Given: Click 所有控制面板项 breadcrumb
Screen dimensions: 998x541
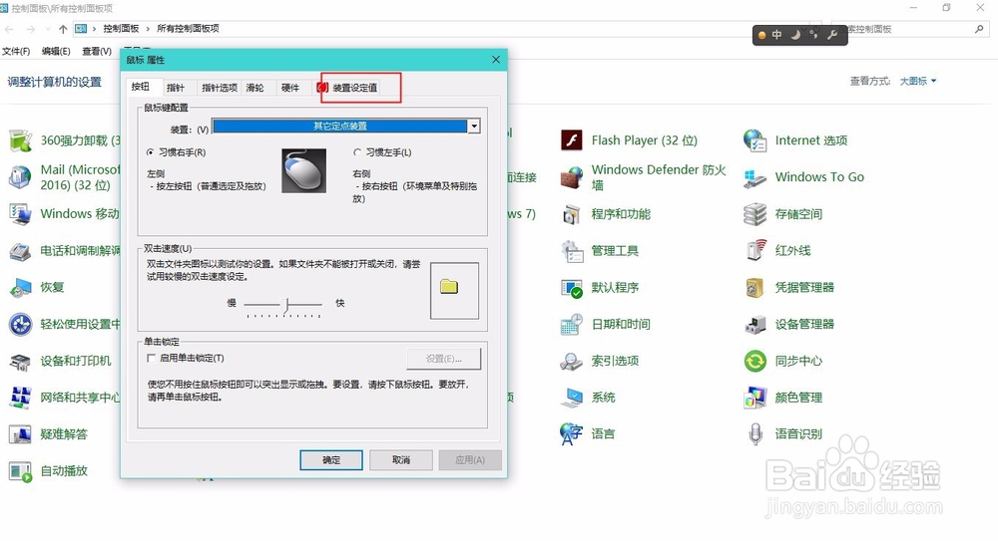Looking at the screenshot, I should point(188,29).
